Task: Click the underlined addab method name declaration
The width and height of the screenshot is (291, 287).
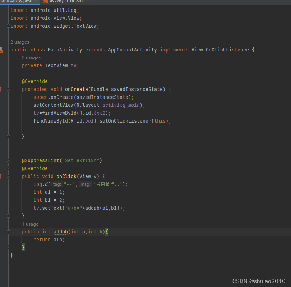Action: point(61,232)
